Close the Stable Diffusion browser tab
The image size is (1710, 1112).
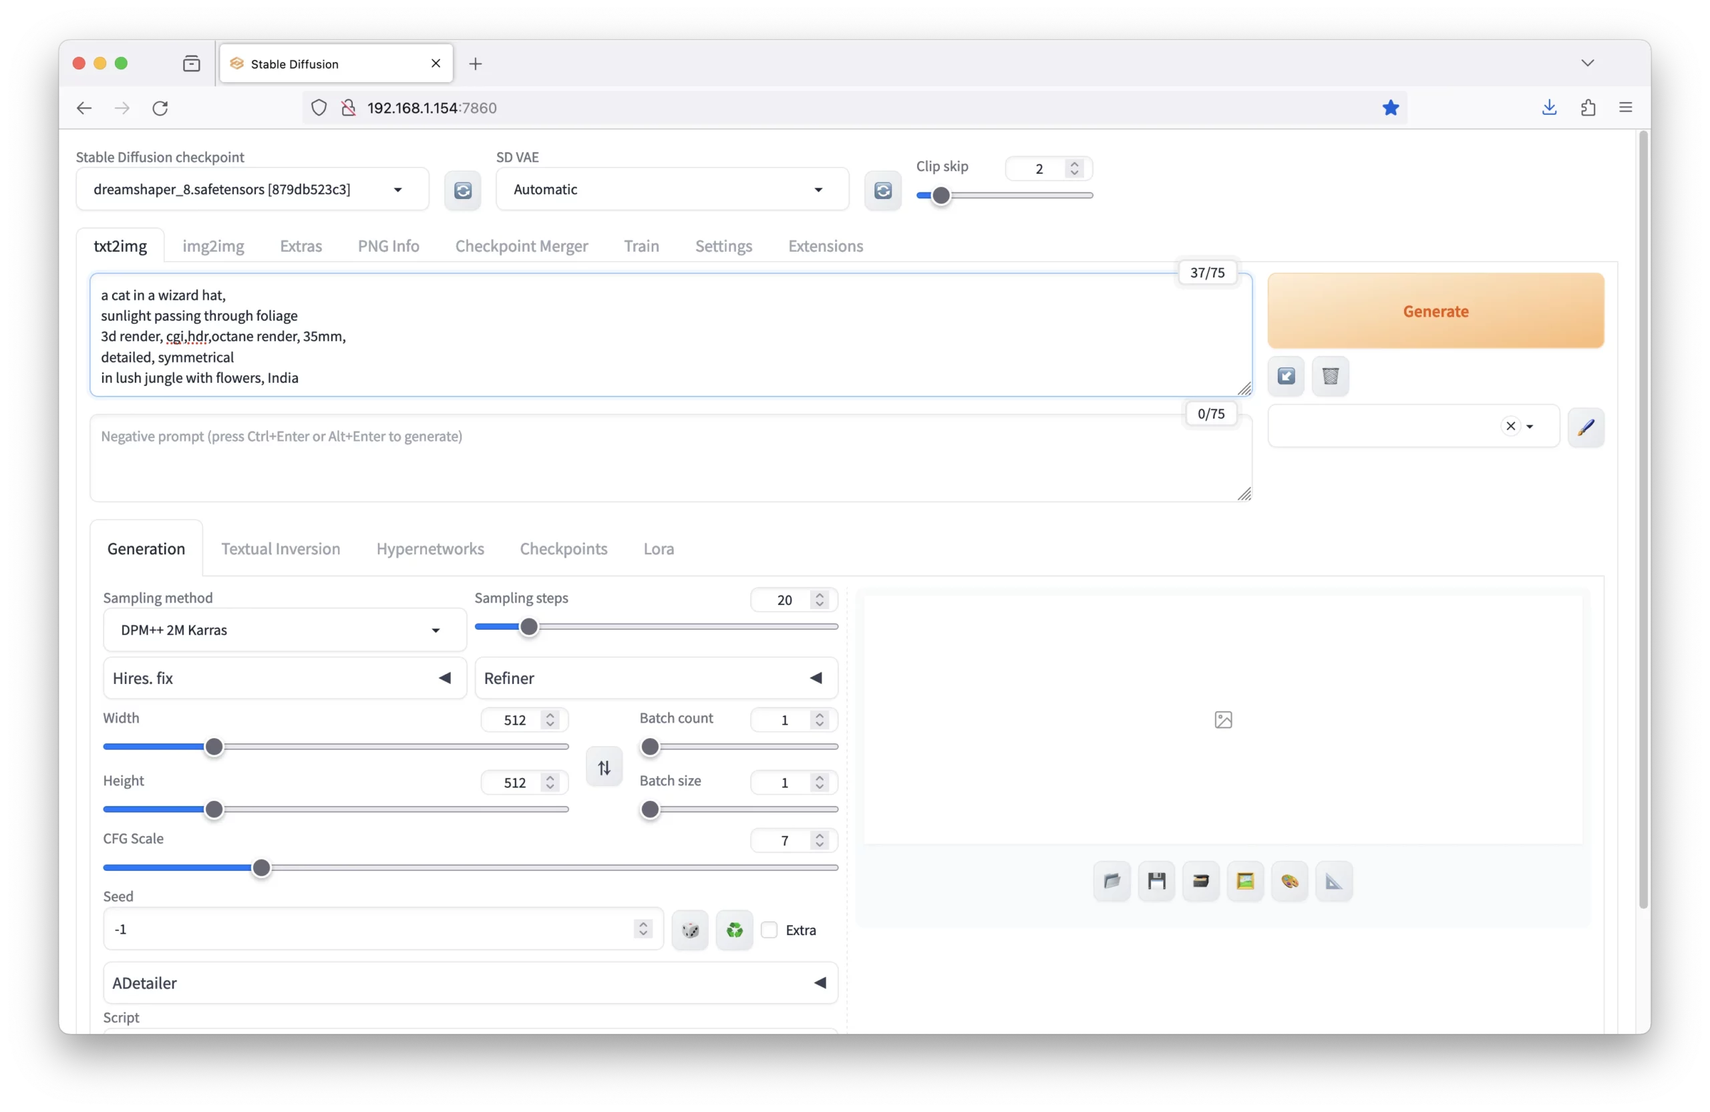point(436,64)
